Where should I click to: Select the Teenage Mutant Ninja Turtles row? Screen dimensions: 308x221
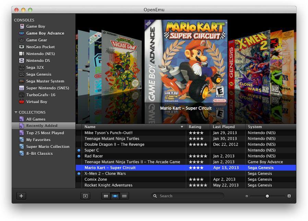pyautogui.click(x=186, y=138)
